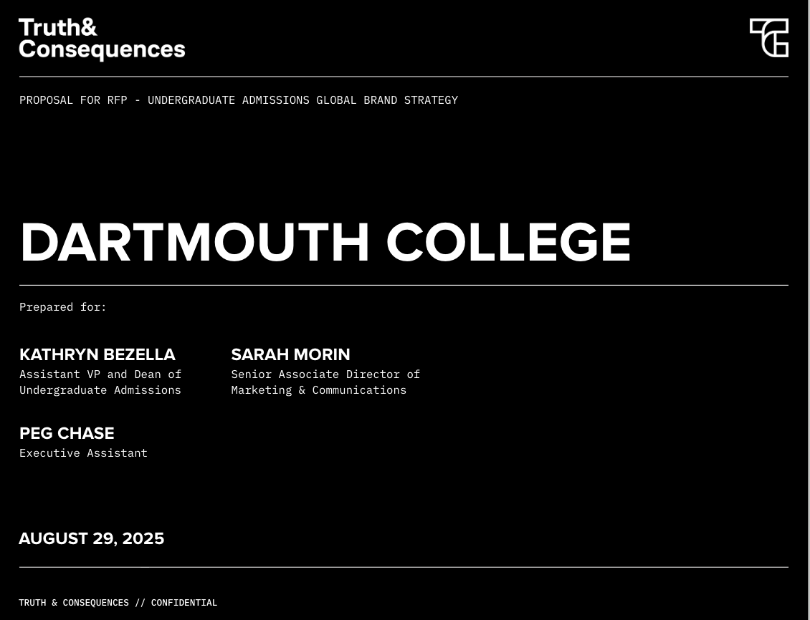Click Senior Associate Director of Marketing text

coord(325,382)
